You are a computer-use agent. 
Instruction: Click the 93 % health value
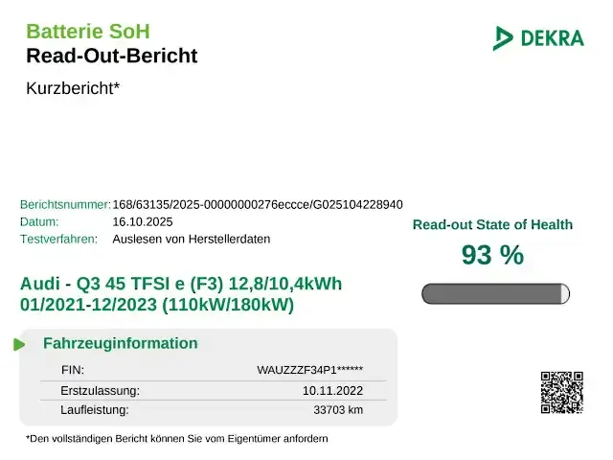492,255
